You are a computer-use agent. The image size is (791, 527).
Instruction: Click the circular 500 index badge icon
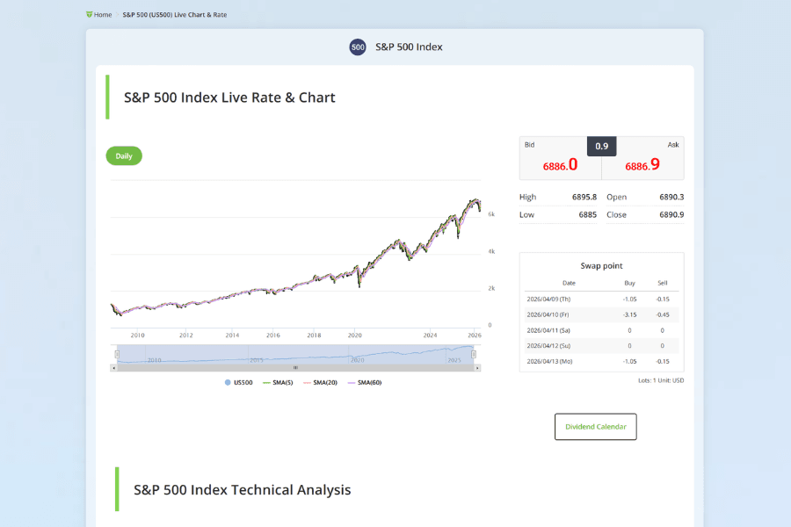point(358,47)
